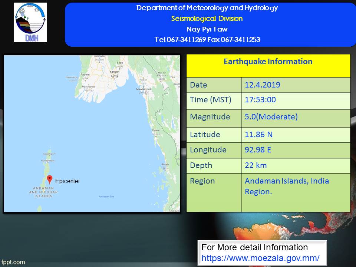
Task: Click Department of Meteorology and Hydrology title
Action: 207,8
